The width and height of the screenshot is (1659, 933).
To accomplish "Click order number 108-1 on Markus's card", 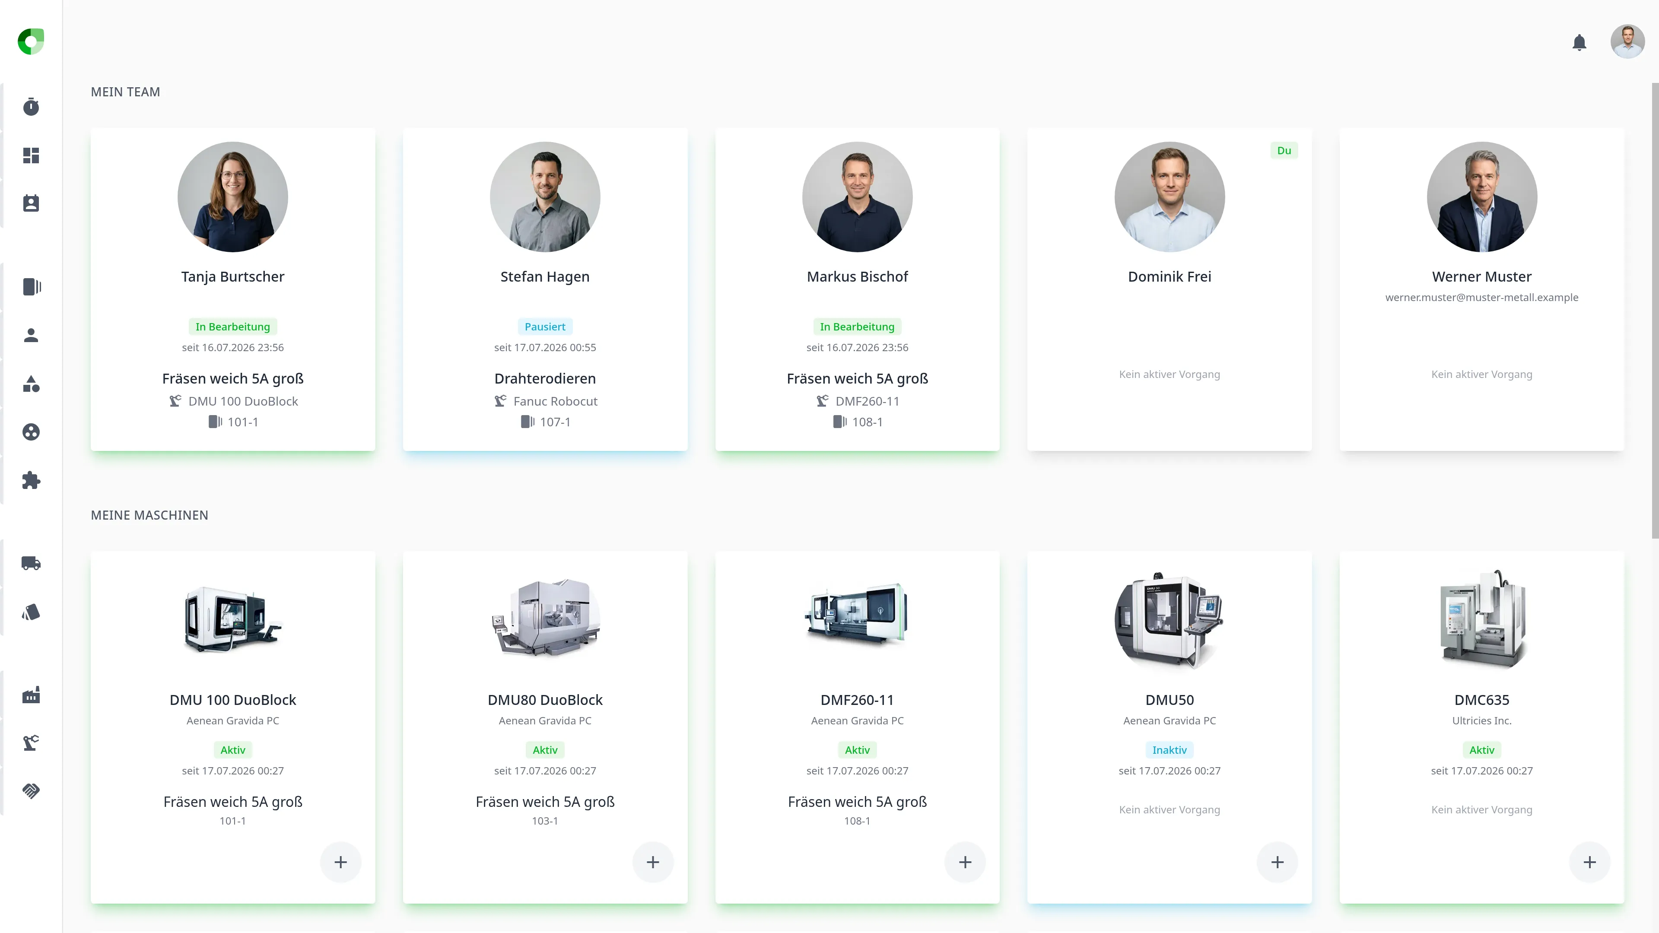I will point(868,422).
